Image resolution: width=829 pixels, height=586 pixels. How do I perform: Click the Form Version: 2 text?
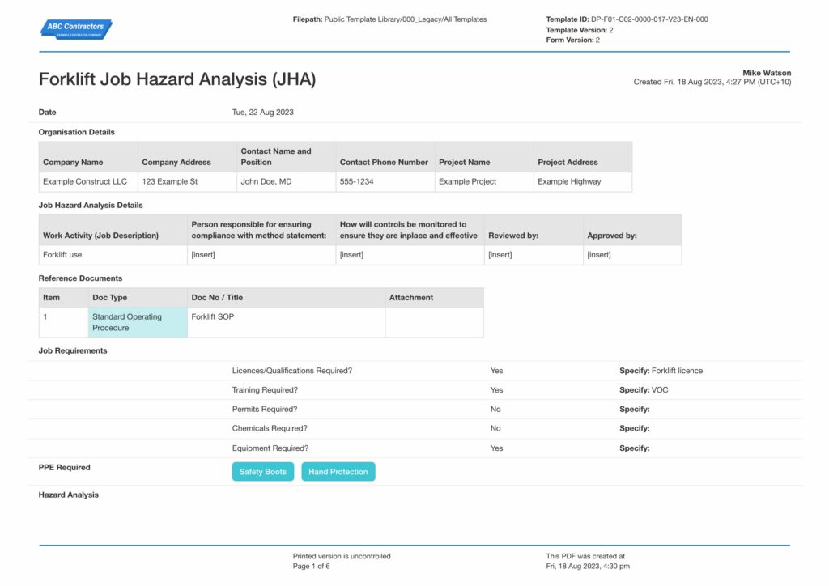point(572,40)
